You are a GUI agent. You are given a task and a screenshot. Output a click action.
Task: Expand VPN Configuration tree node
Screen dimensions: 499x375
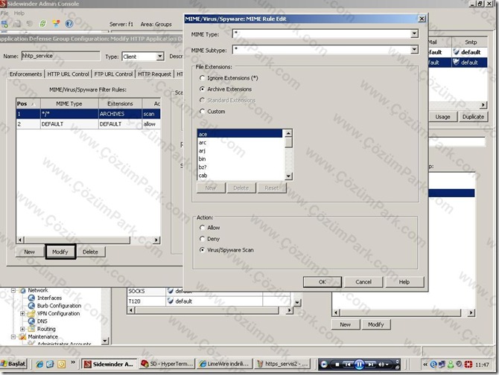tap(22, 313)
